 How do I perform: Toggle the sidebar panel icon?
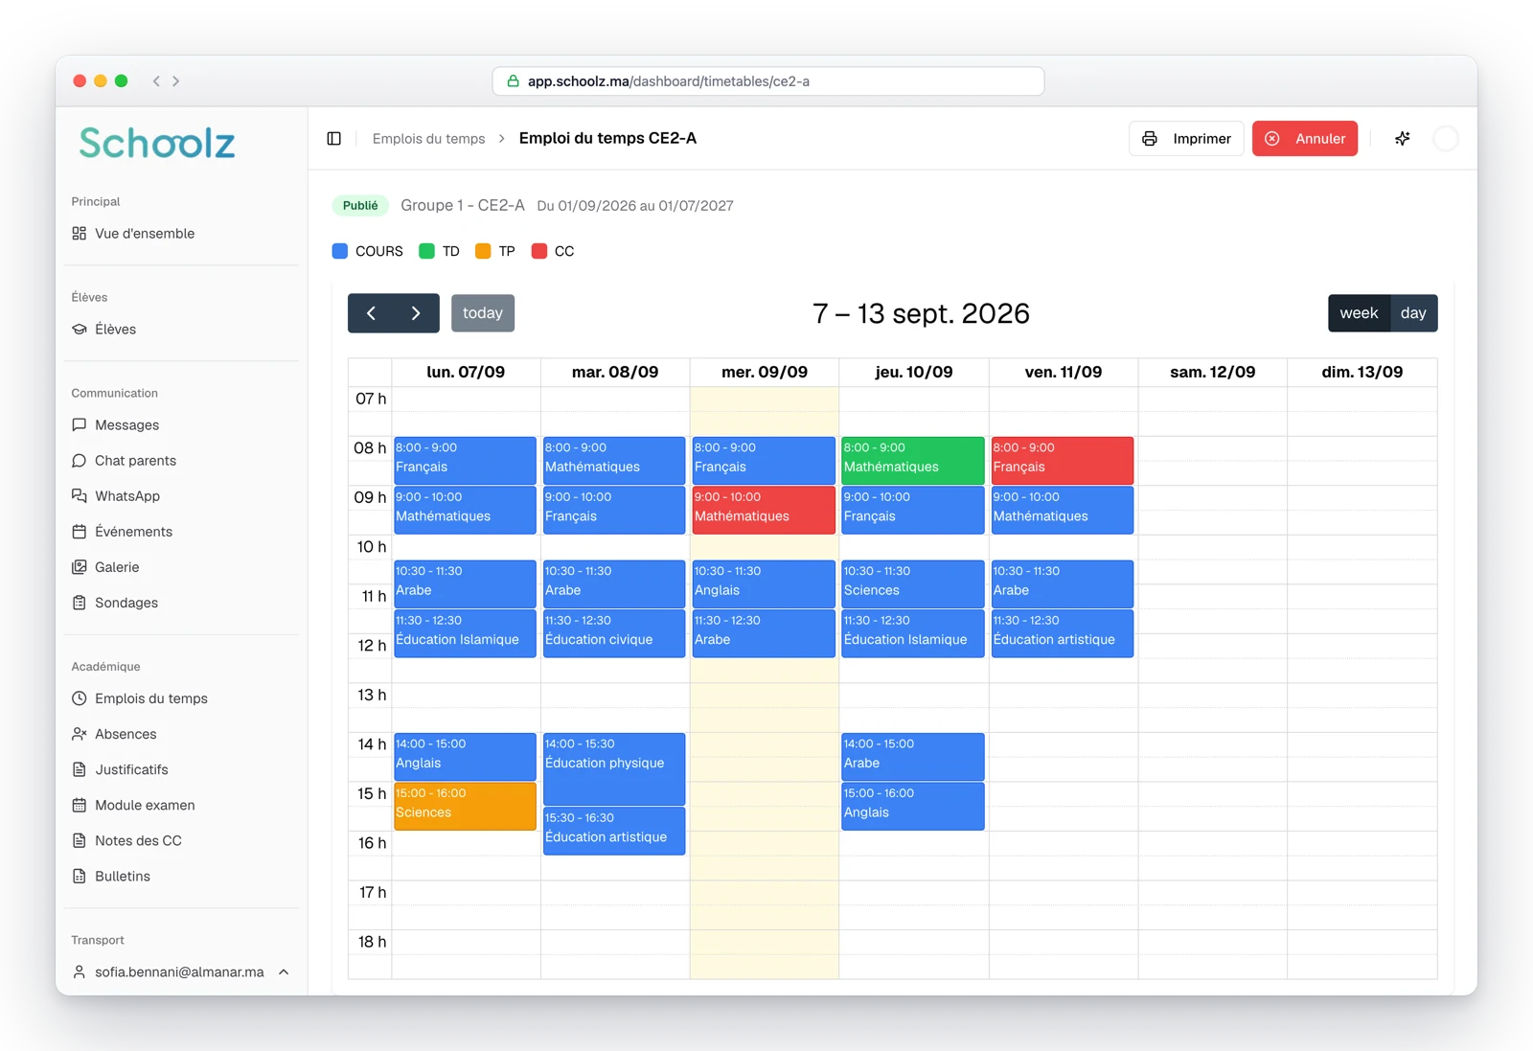pos(333,139)
